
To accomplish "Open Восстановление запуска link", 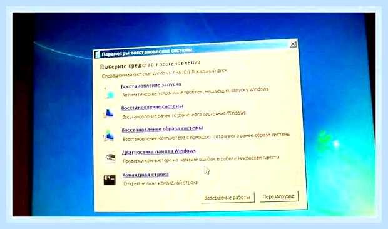I will click(151, 85).
